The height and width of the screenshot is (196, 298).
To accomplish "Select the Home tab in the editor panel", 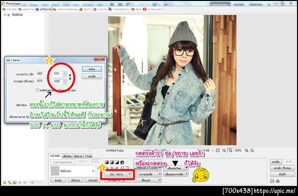I will click(x=55, y=156).
